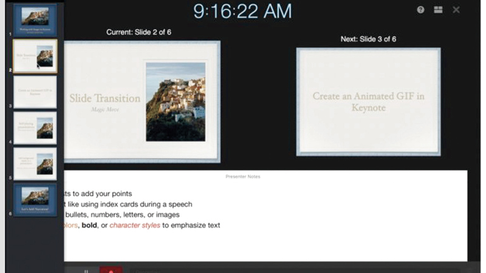Screen dimensions: 486x273
Task: Go to slide 4 thumbnail
Action: (x=35, y=127)
